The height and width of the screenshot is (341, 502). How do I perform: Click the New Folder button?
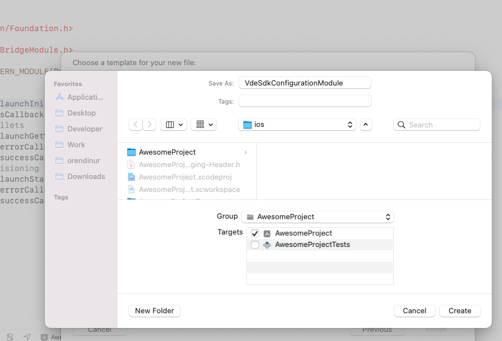click(x=155, y=310)
